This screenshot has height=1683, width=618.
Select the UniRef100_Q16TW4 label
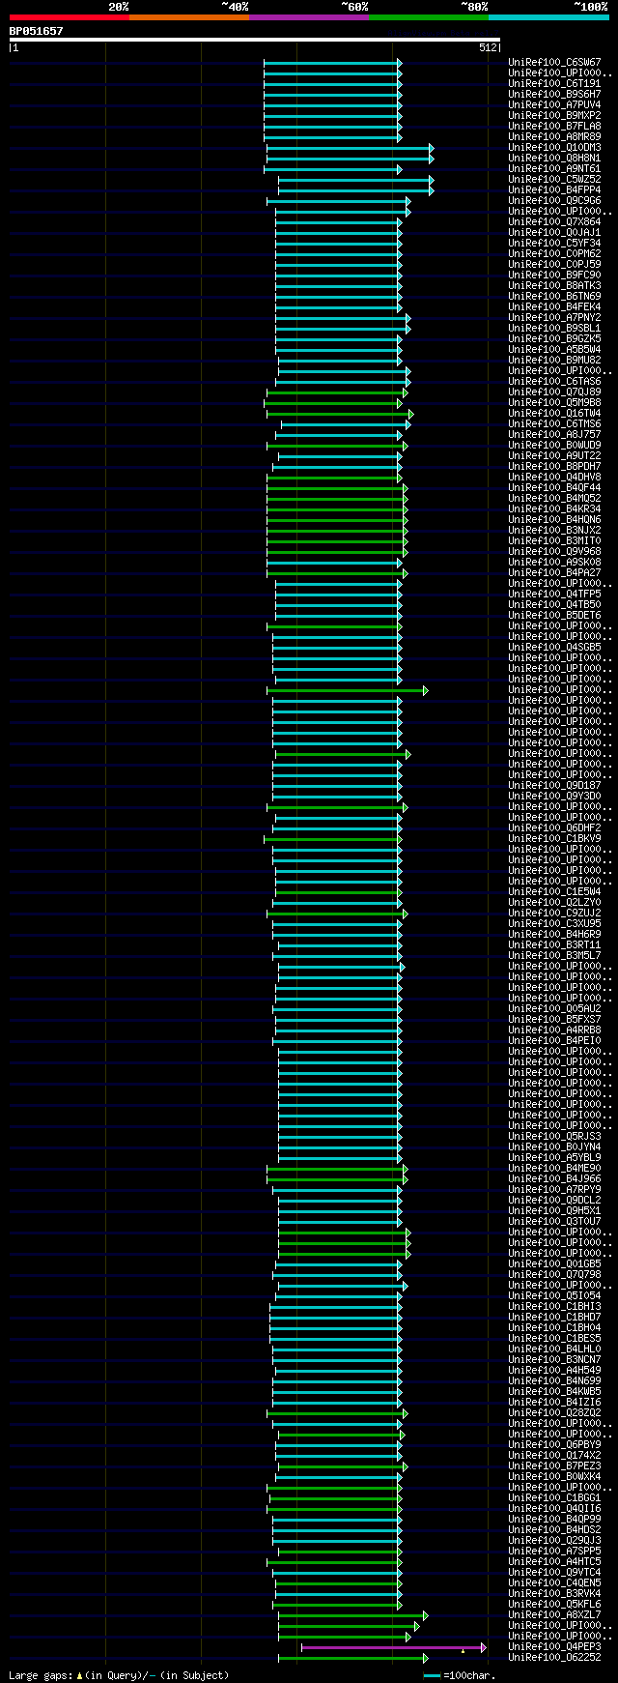pyautogui.click(x=554, y=414)
